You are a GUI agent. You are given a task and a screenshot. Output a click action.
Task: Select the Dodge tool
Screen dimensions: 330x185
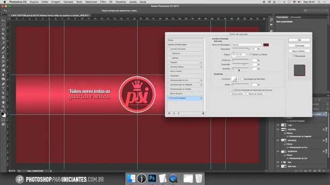[3, 79]
